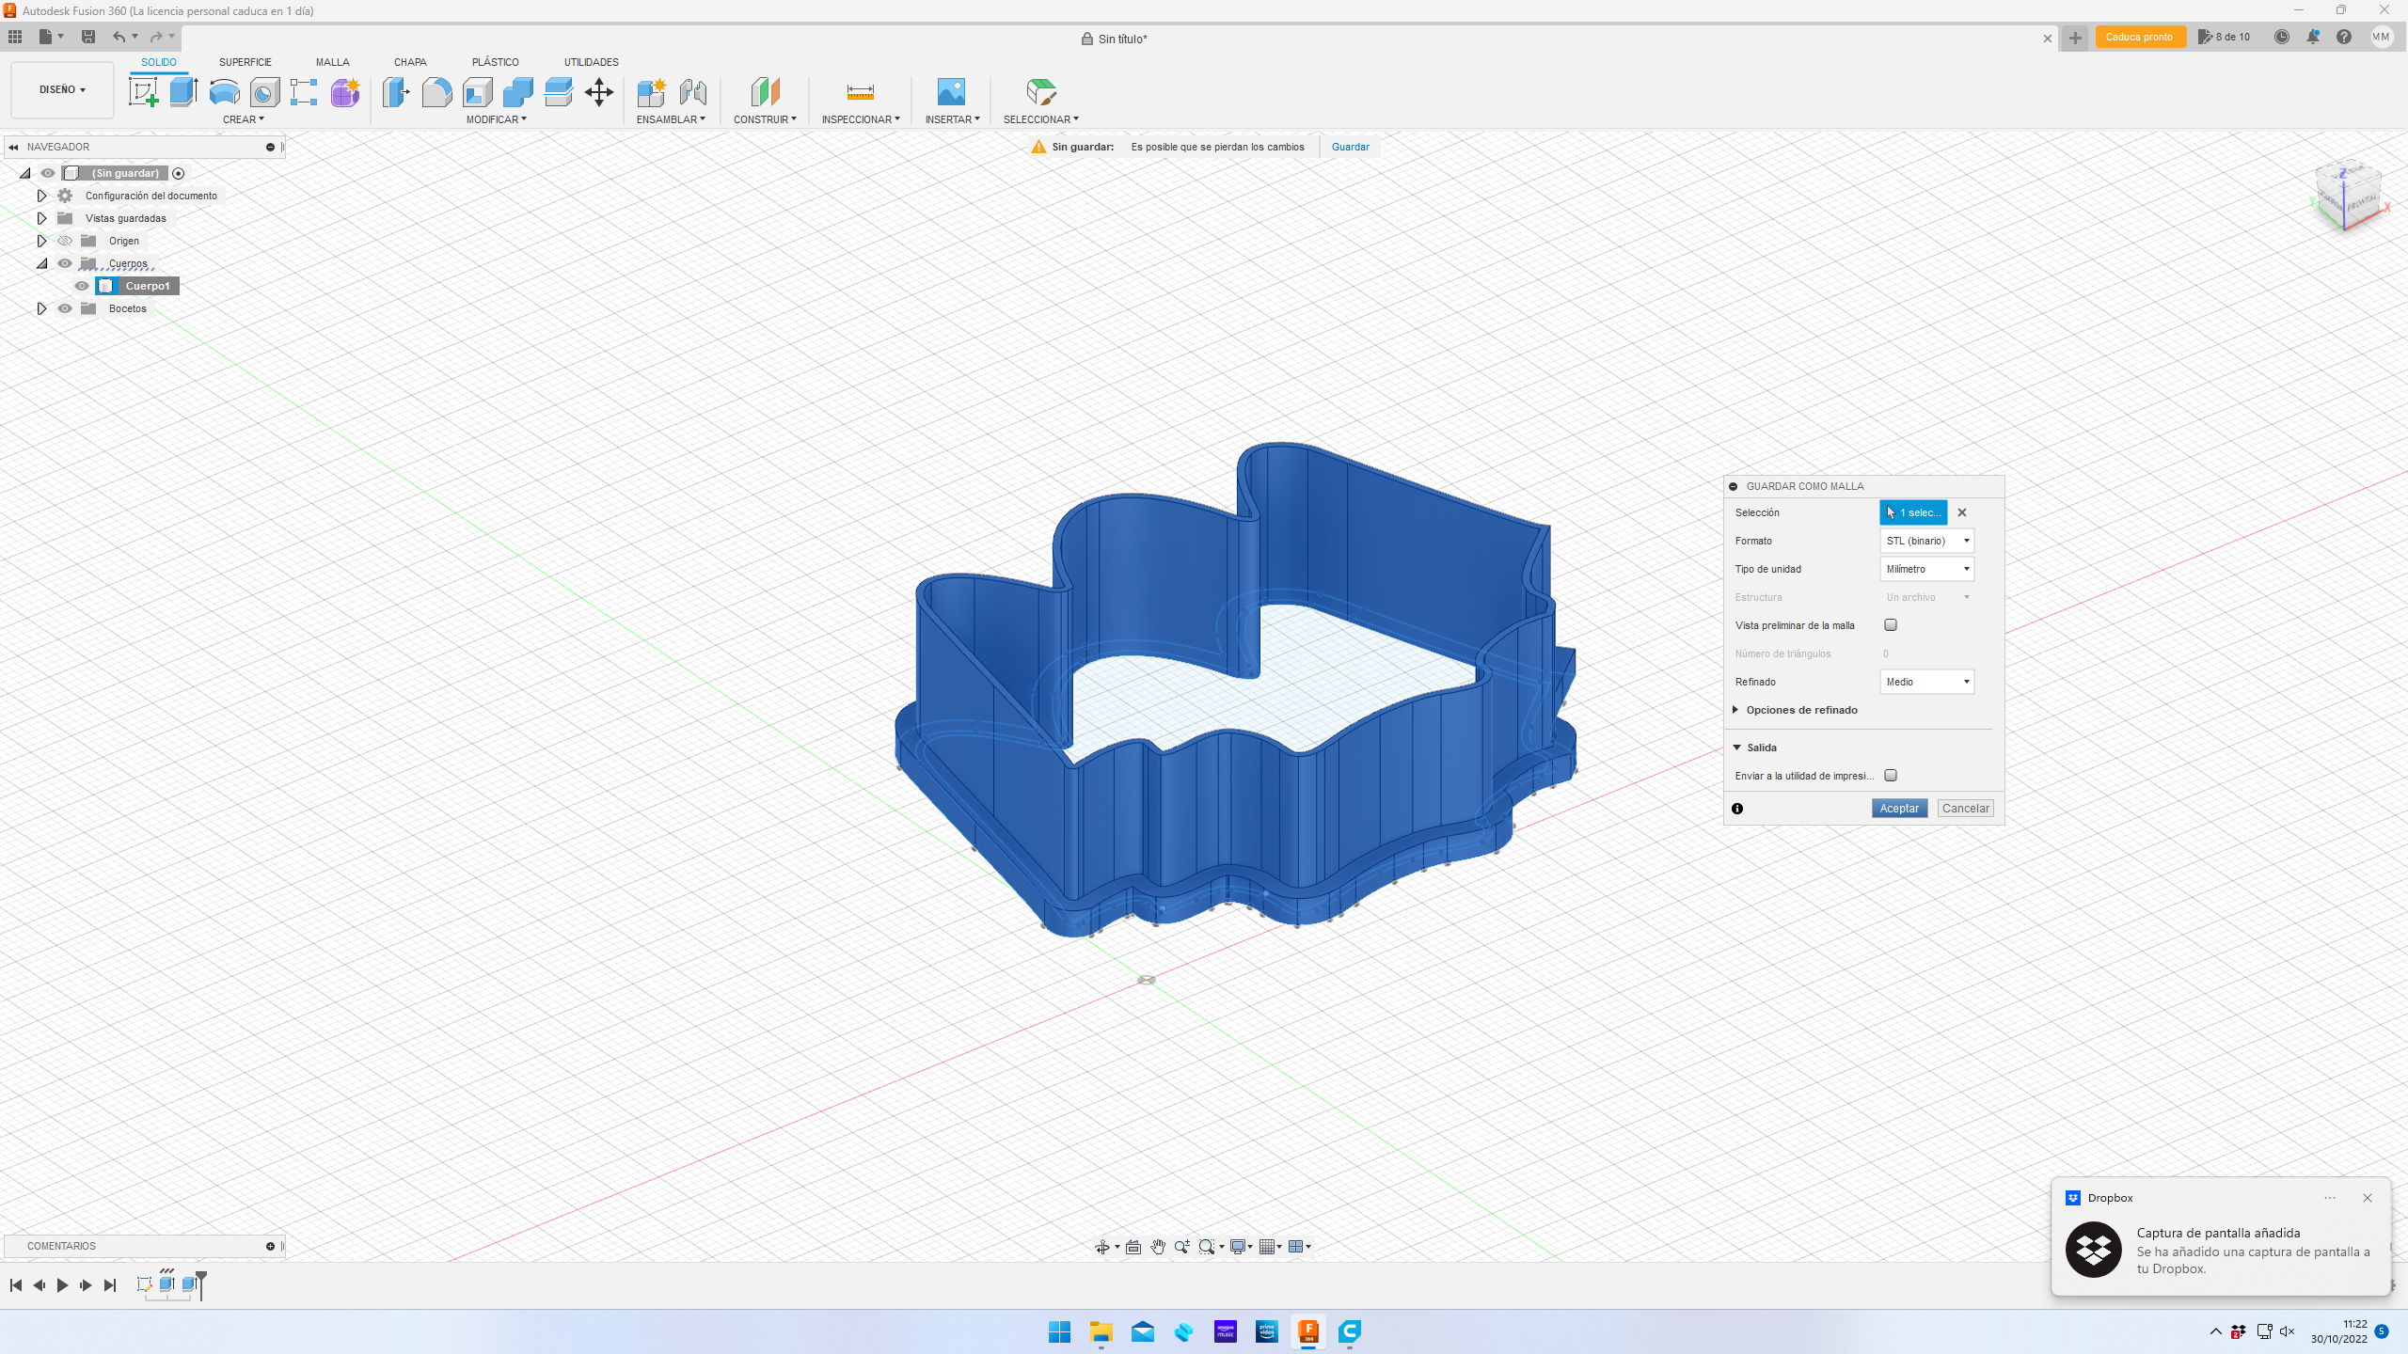Screen dimensions: 2408x1354
Task: Enable Vista preliminar de la malla checkbox
Action: 1891,625
